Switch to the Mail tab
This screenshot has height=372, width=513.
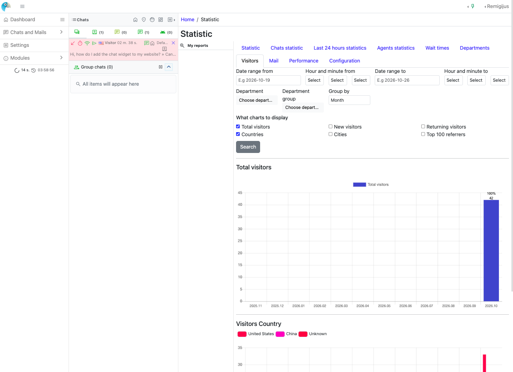pos(274,61)
